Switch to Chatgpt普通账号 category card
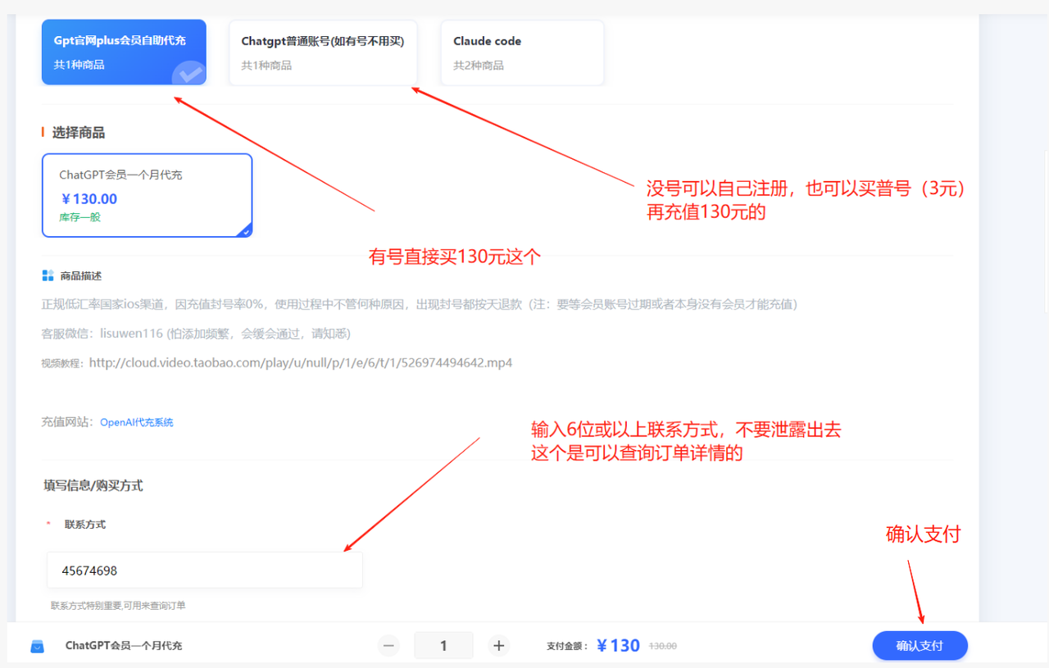This screenshot has height=668, width=1049. (323, 52)
